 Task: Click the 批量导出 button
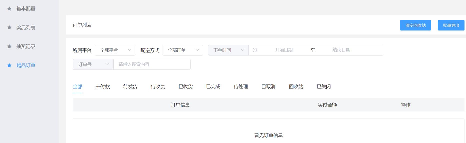click(451, 25)
